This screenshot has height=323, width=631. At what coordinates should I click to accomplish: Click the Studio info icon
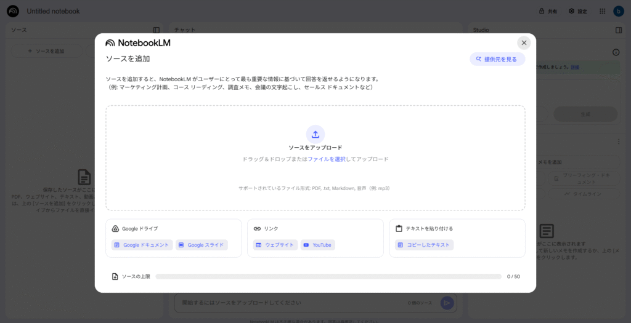pos(616,52)
